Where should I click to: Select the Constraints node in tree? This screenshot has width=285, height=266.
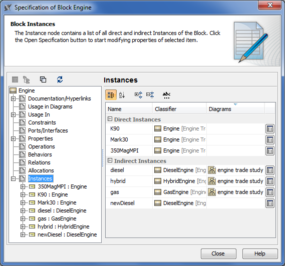click(42, 122)
